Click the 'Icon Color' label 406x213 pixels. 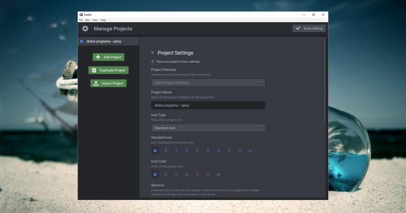tap(159, 161)
